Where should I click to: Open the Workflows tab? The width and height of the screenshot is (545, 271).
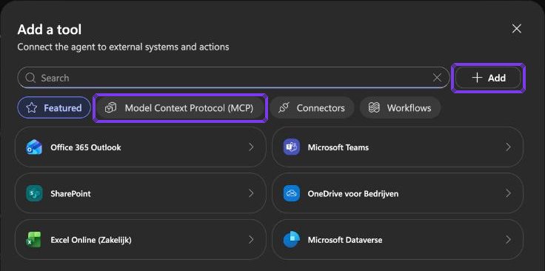click(400, 108)
